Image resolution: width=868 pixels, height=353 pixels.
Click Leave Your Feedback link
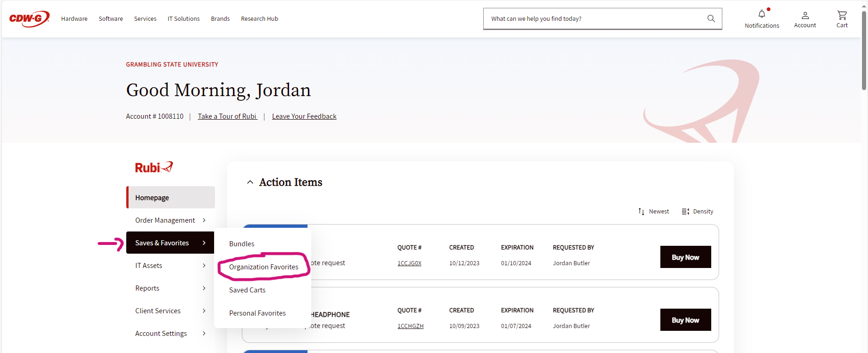(x=304, y=116)
